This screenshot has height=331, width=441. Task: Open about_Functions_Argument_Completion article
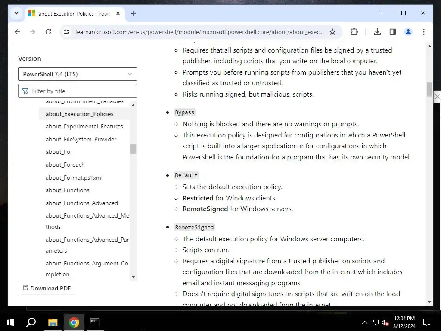(x=87, y=269)
